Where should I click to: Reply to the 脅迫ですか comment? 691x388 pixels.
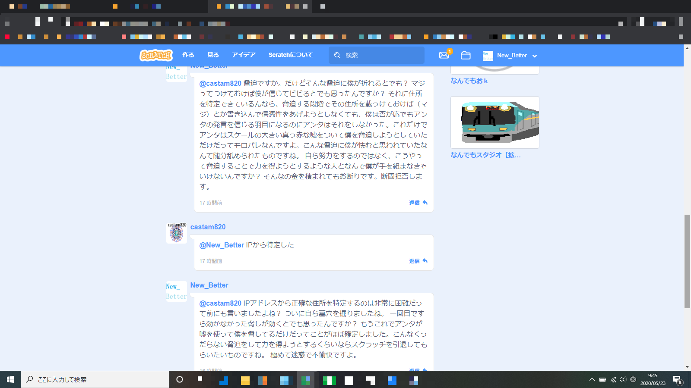pyautogui.click(x=418, y=203)
